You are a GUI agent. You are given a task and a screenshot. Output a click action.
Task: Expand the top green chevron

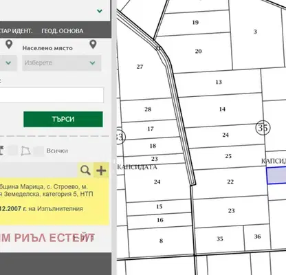[x=100, y=11]
